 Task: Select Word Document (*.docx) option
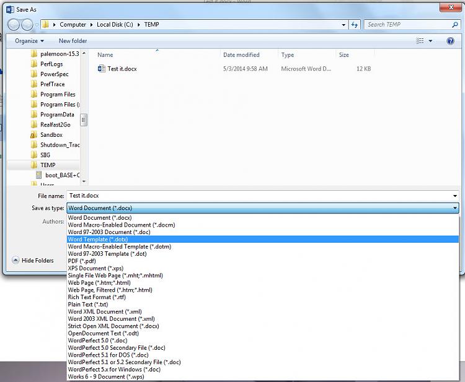(x=263, y=218)
